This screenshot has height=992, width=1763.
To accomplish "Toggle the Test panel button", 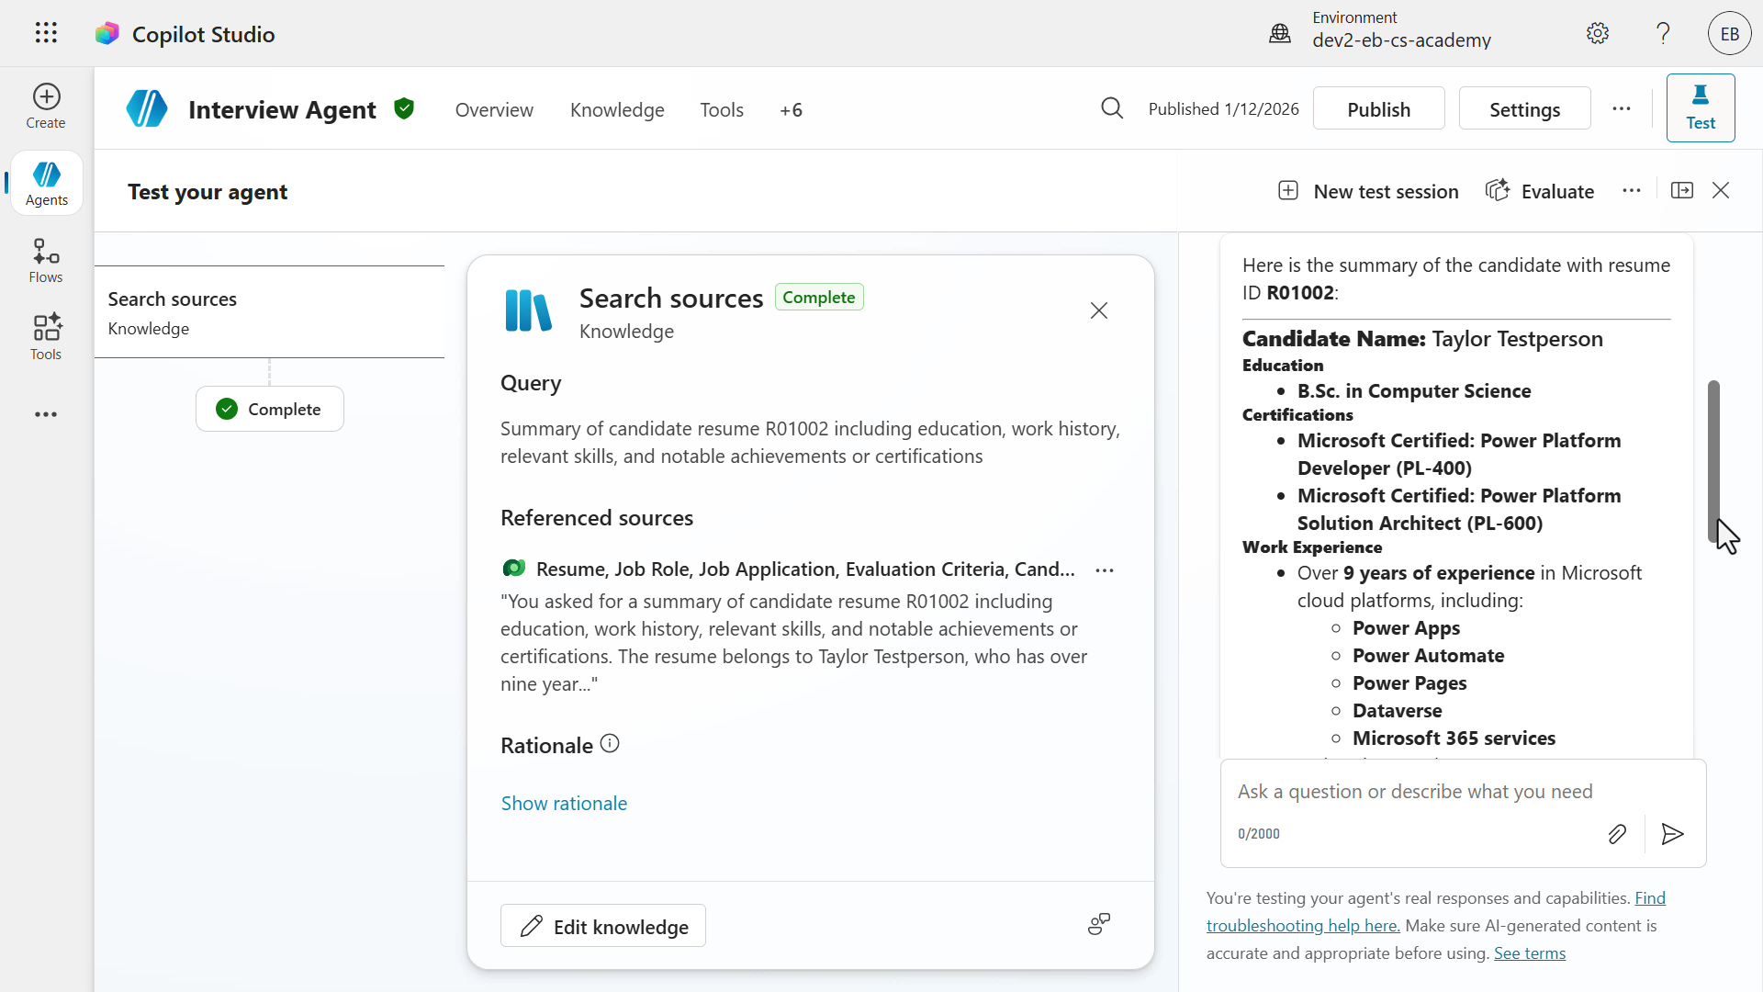I will pyautogui.click(x=1700, y=108).
